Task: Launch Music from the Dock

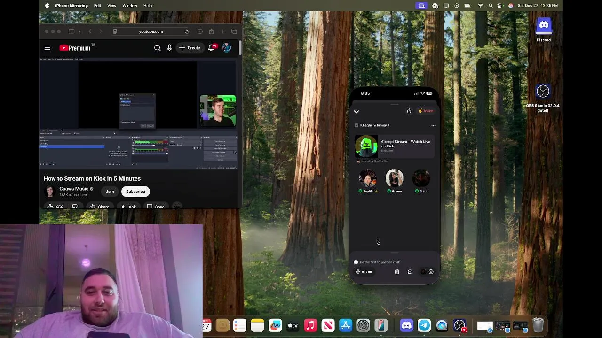Action: 310,325
